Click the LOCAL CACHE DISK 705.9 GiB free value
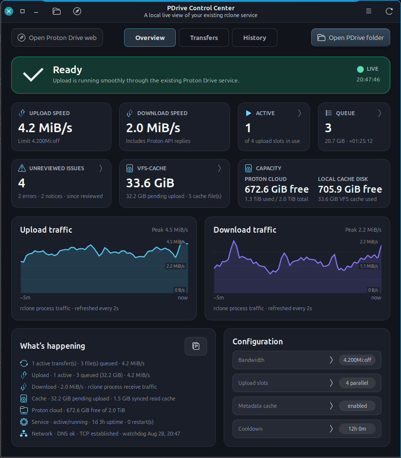Viewport: 401px width, 458px height. (350, 189)
